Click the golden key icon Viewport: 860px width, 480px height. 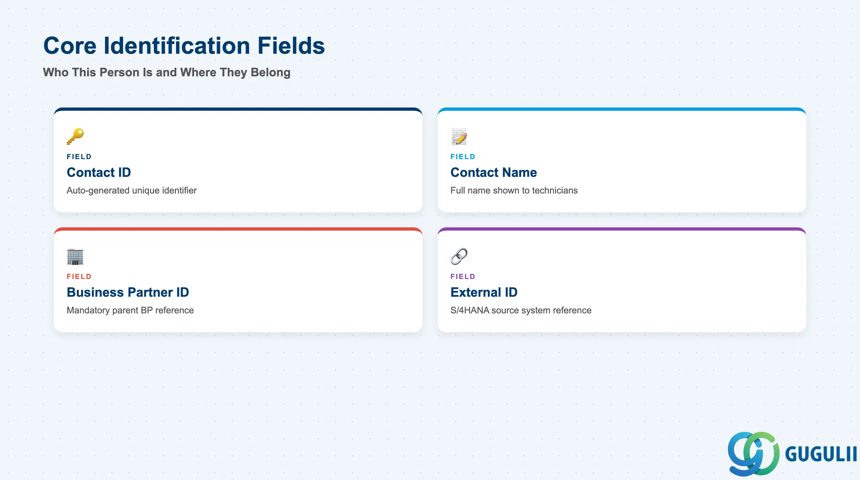coord(75,137)
